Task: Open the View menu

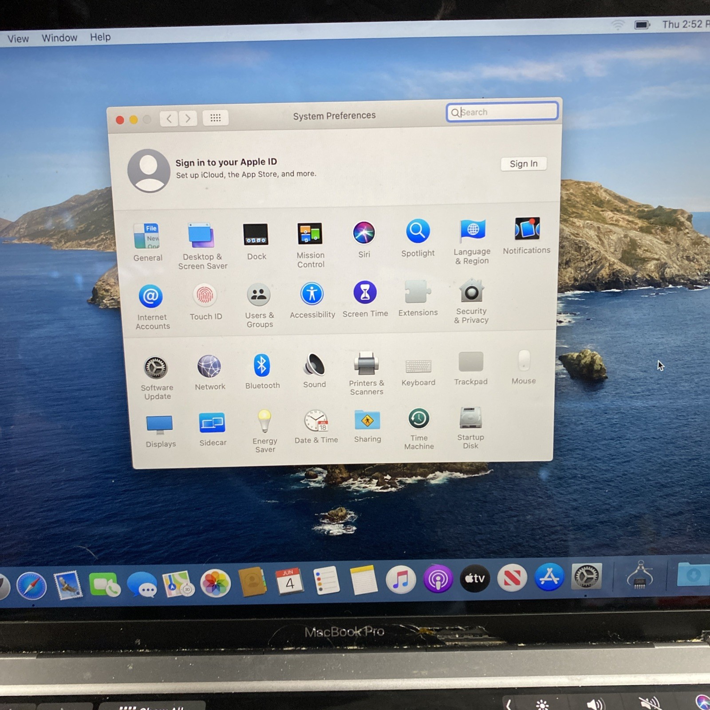Action: pos(18,39)
